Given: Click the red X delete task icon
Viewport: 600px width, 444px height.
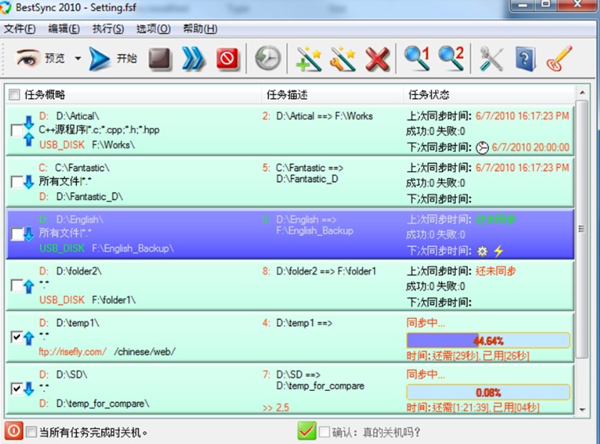Looking at the screenshot, I should (x=377, y=59).
